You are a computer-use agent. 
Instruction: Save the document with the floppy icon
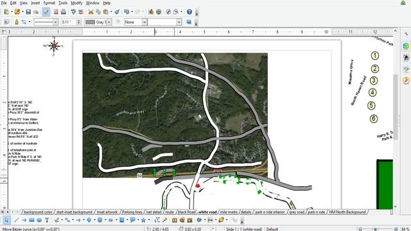(x=28, y=12)
